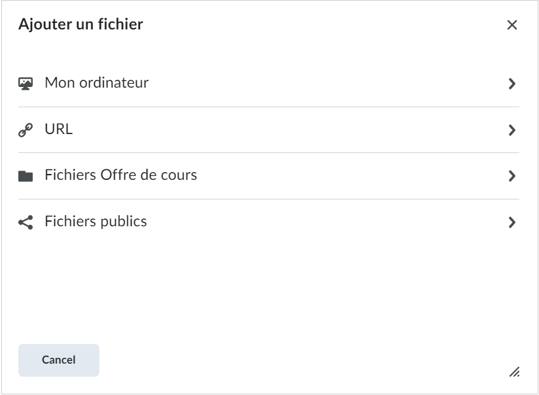Close the Ajouter un fichier dialog
The image size is (539, 395).
pyautogui.click(x=512, y=25)
